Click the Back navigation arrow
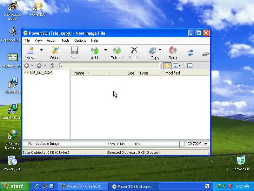This screenshot has height=191, width=254. (x=27, y=66)
